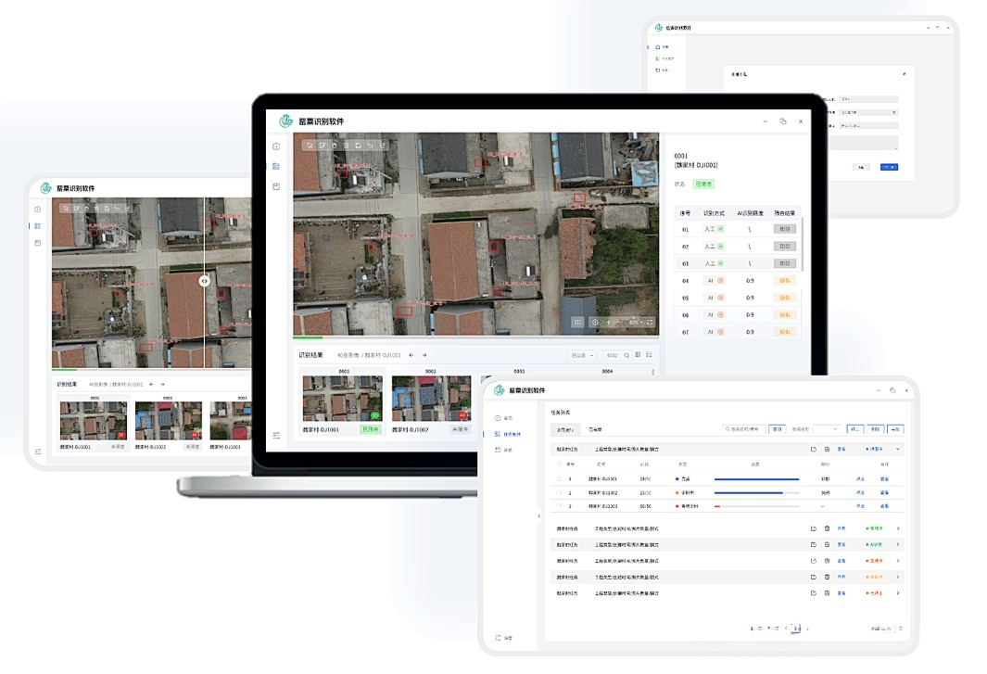Open the task list icon in laptop sidebar
Image resolution: width=987 pixels, height=674 pixels.
click(276, 166)
